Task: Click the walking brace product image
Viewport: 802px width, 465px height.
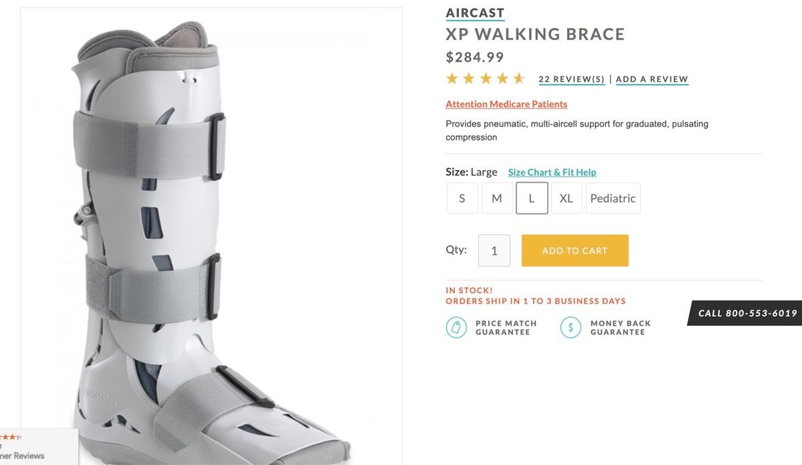Action: point(211,234)
